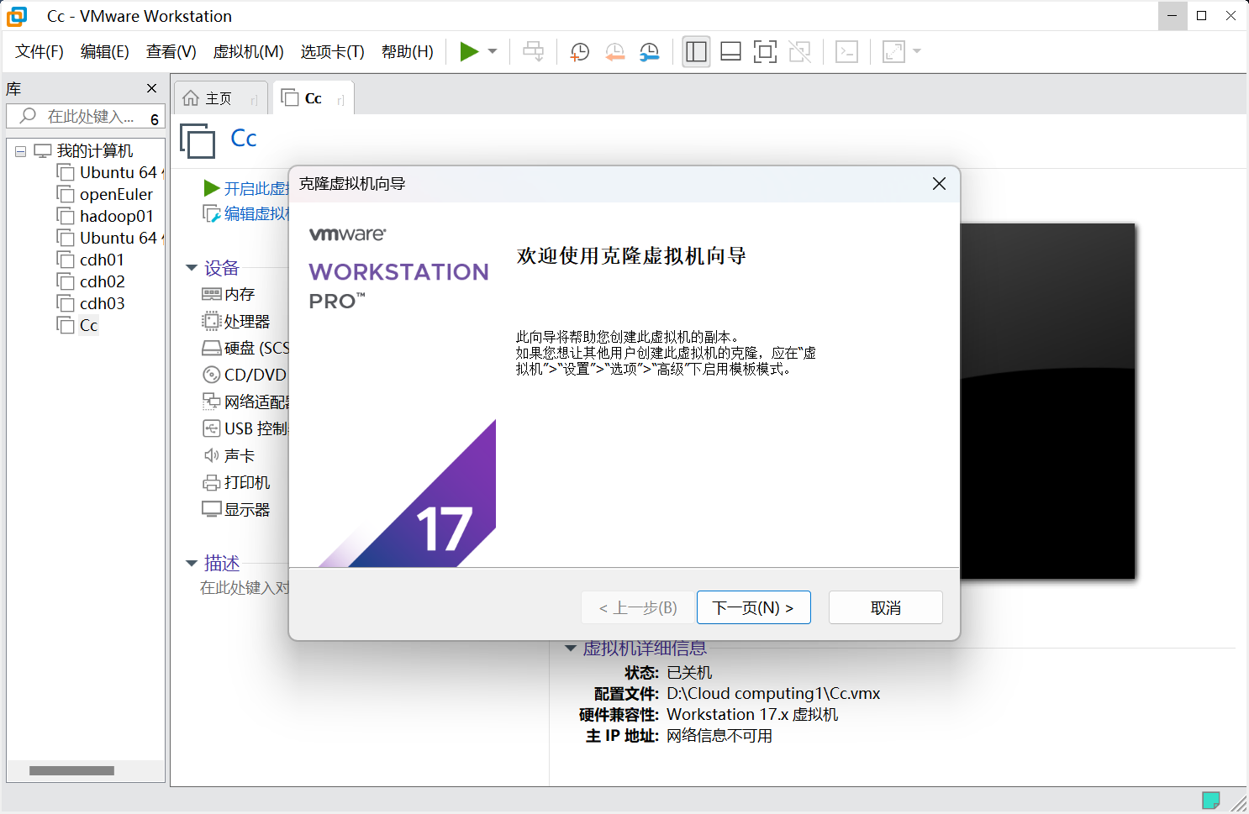Select the CD/DVD device row
The width and height of the screenshot is (1249, 814).
tap(245, 375)
